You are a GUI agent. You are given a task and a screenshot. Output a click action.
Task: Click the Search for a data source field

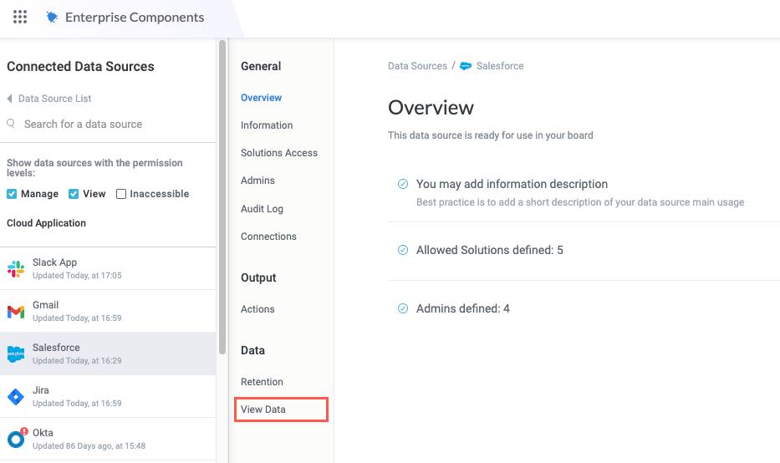[x=83, y=124]
